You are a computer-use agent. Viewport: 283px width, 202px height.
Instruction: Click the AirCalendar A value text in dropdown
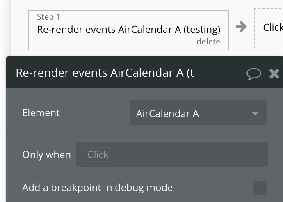pos(167,114)
